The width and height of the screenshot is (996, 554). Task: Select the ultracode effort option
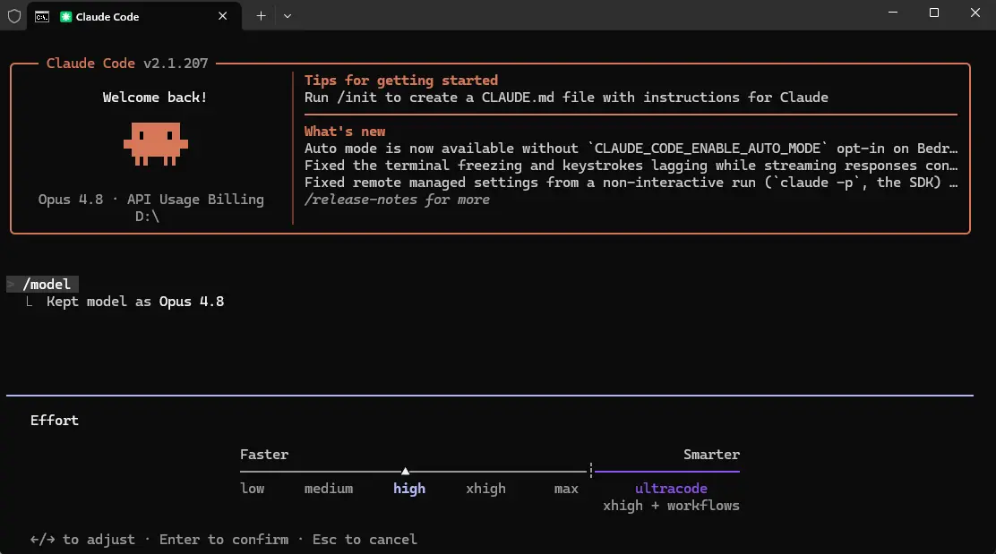(x=671, y=489)
